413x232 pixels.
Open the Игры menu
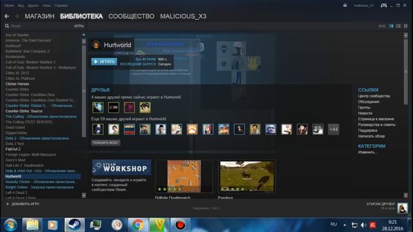[x=46, y=6]
